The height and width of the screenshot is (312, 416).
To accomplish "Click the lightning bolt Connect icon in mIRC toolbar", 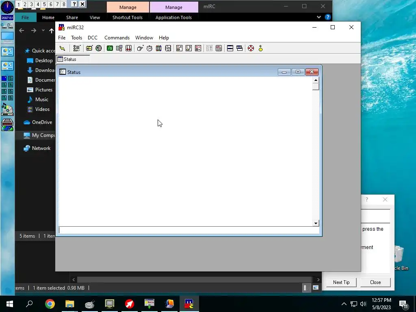I will [62, 48].
